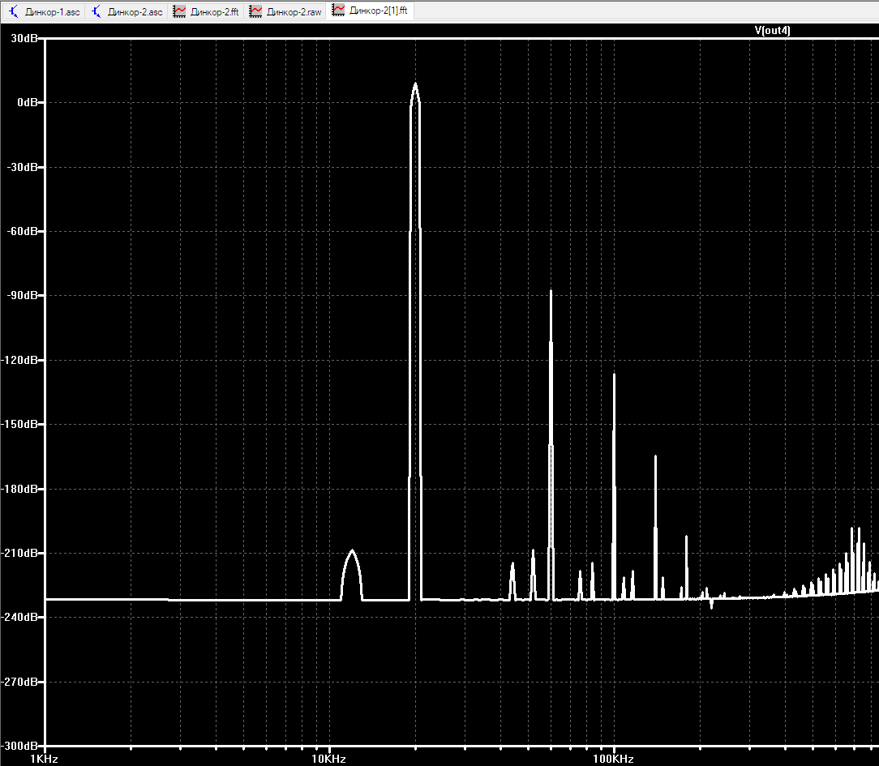Click the tip of the tallest fundamental peak
The height and width of the screenshot is (766, 879).
415,84
